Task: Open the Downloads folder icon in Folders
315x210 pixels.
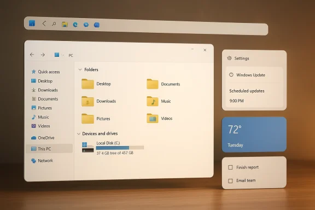Action: (87, 101)
